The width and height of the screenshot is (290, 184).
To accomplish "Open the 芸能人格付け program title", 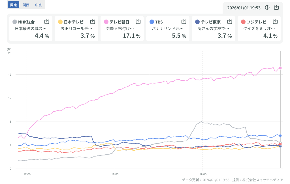I will (x=120, y=29).
